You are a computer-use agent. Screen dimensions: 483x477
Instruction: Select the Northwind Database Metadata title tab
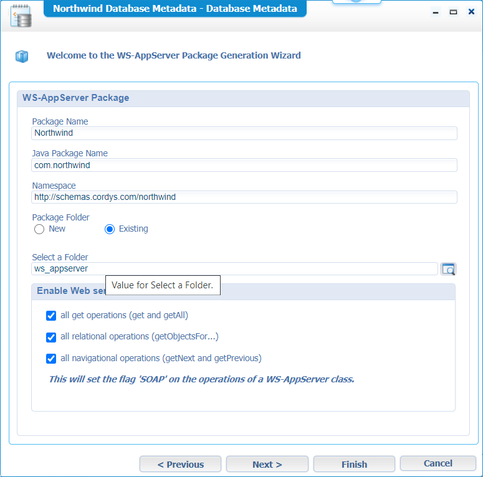click(x=175, y=9)
